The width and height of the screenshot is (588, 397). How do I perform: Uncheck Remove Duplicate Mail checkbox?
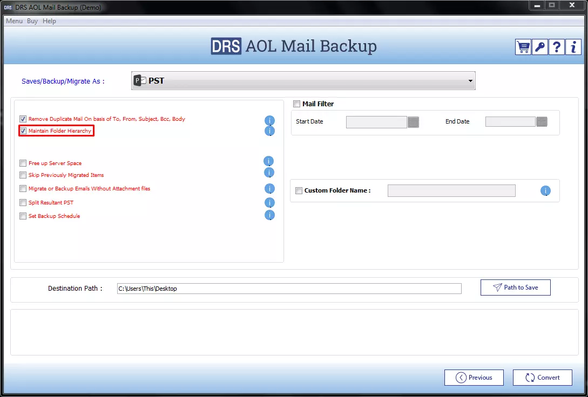pos(23,119)
